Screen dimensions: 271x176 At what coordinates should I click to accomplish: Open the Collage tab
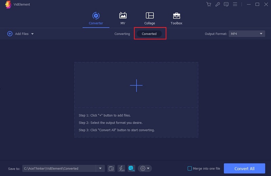150,19
